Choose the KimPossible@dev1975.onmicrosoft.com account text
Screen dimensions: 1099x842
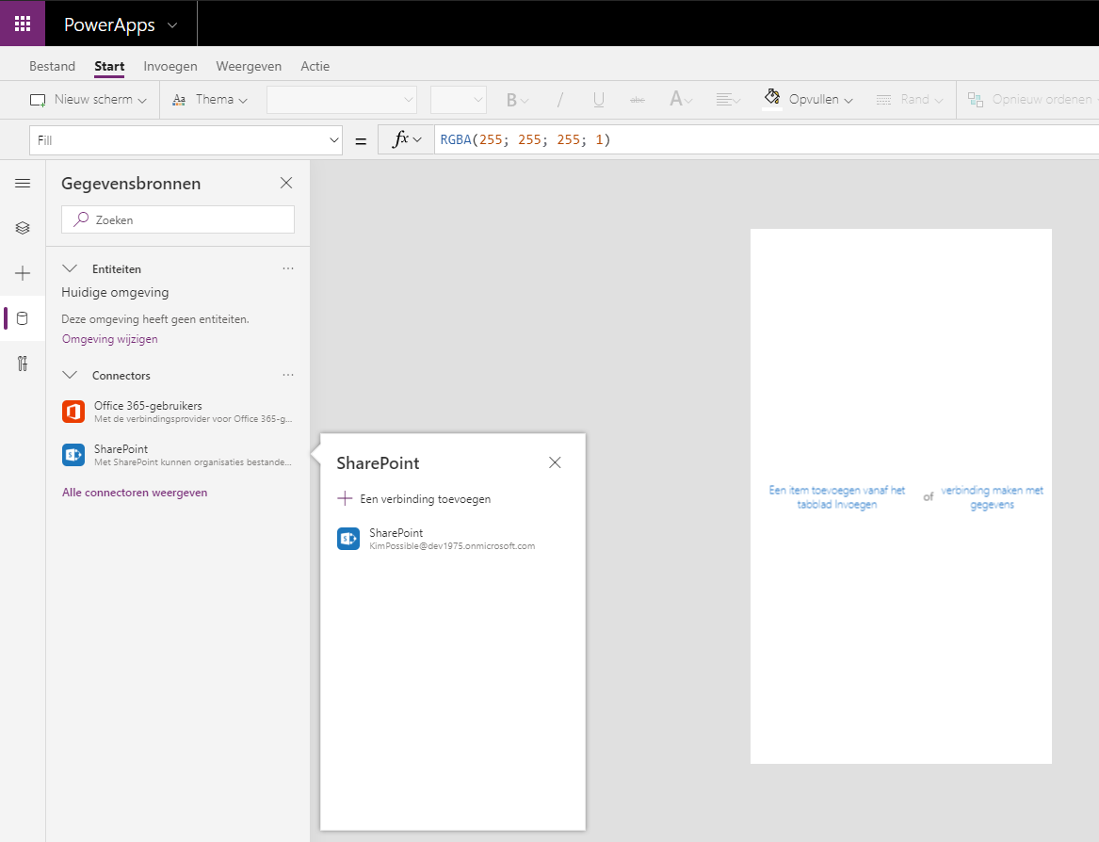452,546
